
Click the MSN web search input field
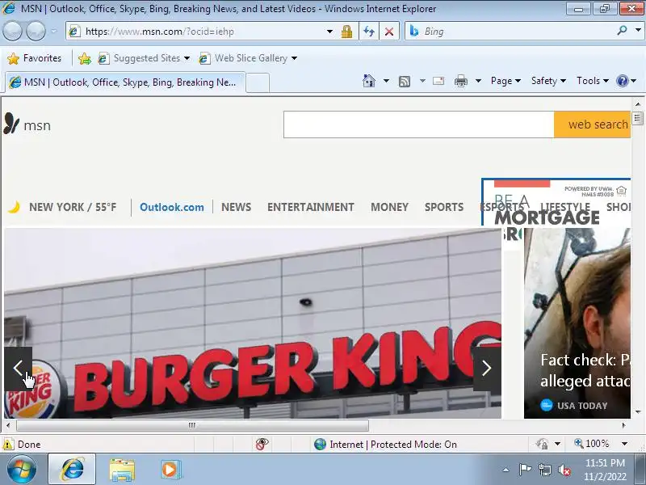pos(418,124)
